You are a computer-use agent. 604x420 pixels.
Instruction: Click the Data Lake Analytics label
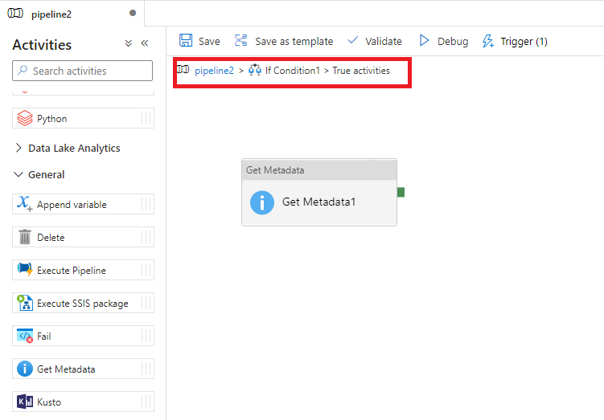click(x=74, y=149)
